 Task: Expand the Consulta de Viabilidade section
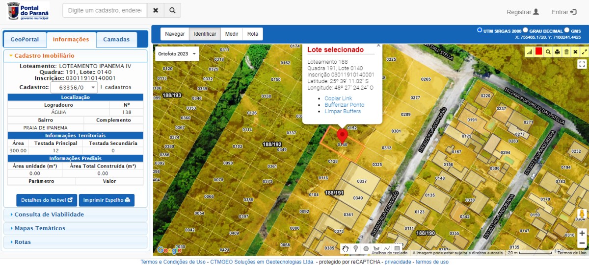click(49, 215)
